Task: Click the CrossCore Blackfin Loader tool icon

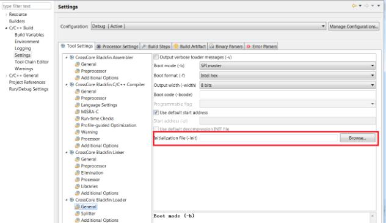Action: point(71,200)
